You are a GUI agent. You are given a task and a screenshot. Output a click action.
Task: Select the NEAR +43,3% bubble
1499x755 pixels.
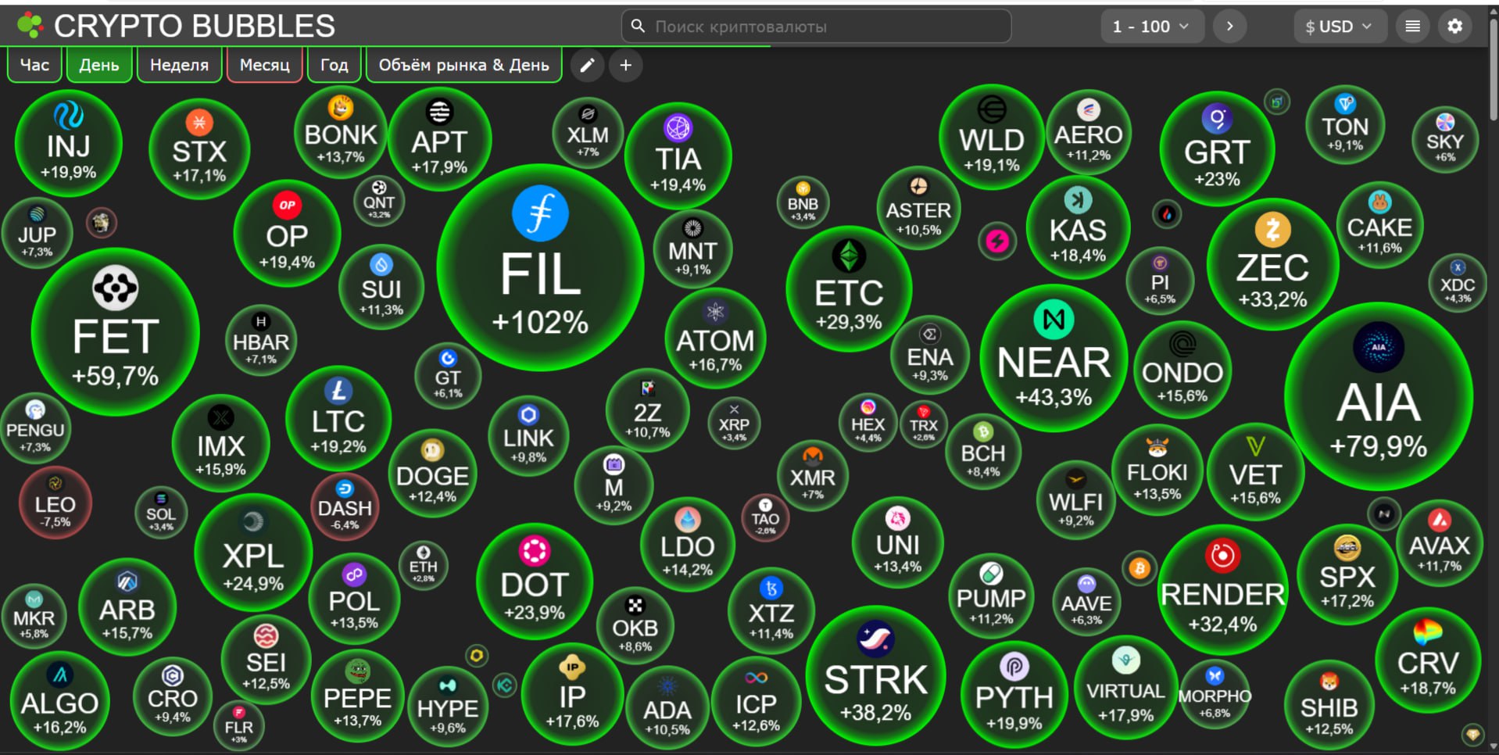(1054, 359)
